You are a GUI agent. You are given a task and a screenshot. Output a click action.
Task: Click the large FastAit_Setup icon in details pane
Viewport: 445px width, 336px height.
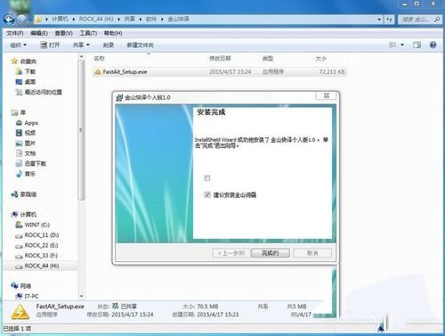pyautogui.click(x=20, y=312)
